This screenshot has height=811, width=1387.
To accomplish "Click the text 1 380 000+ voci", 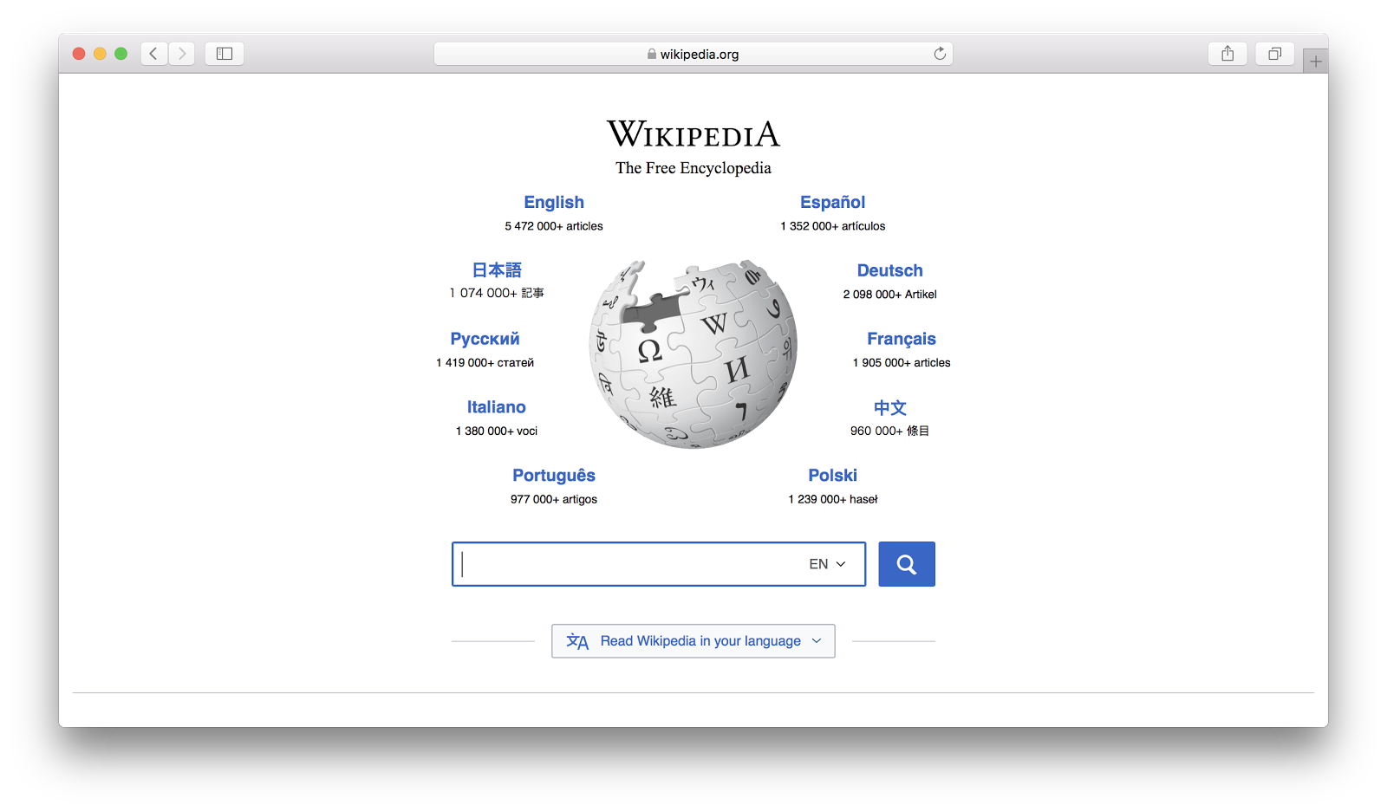I will click(497, 431).
